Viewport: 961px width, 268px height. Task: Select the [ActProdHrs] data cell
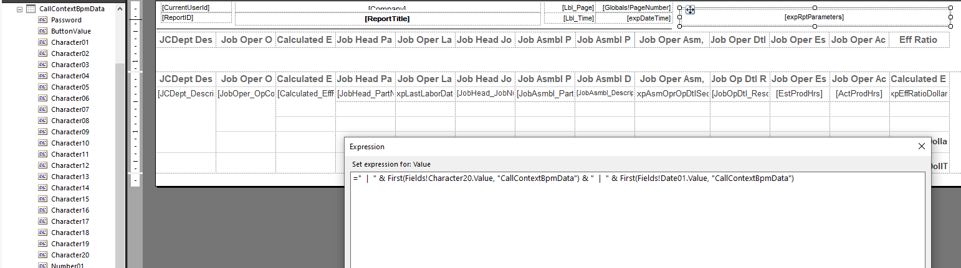click(x=859, y=94)
